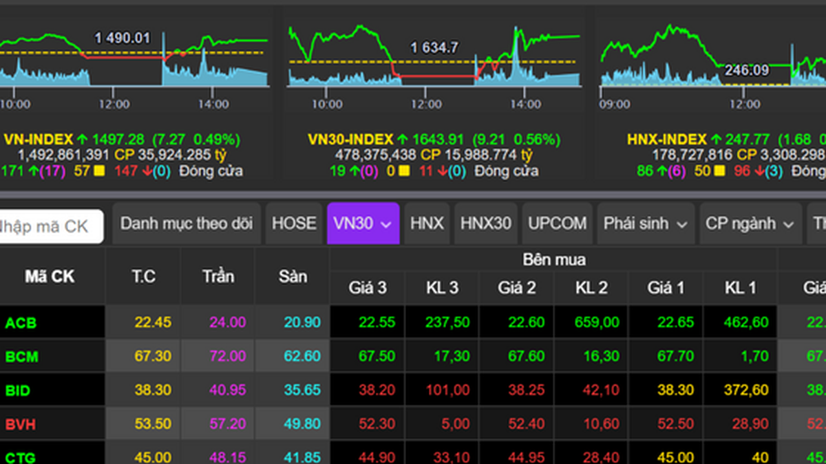Select the BVH stock symbol

click(x=21, y=424)
